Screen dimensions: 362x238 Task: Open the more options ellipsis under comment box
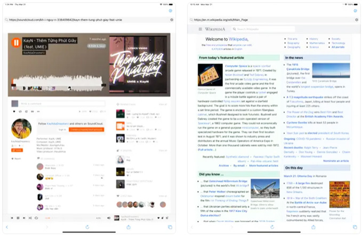(38, 112)
